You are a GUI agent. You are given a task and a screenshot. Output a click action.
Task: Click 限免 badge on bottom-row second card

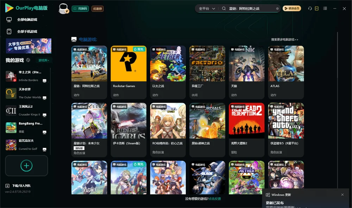(139, 164)
